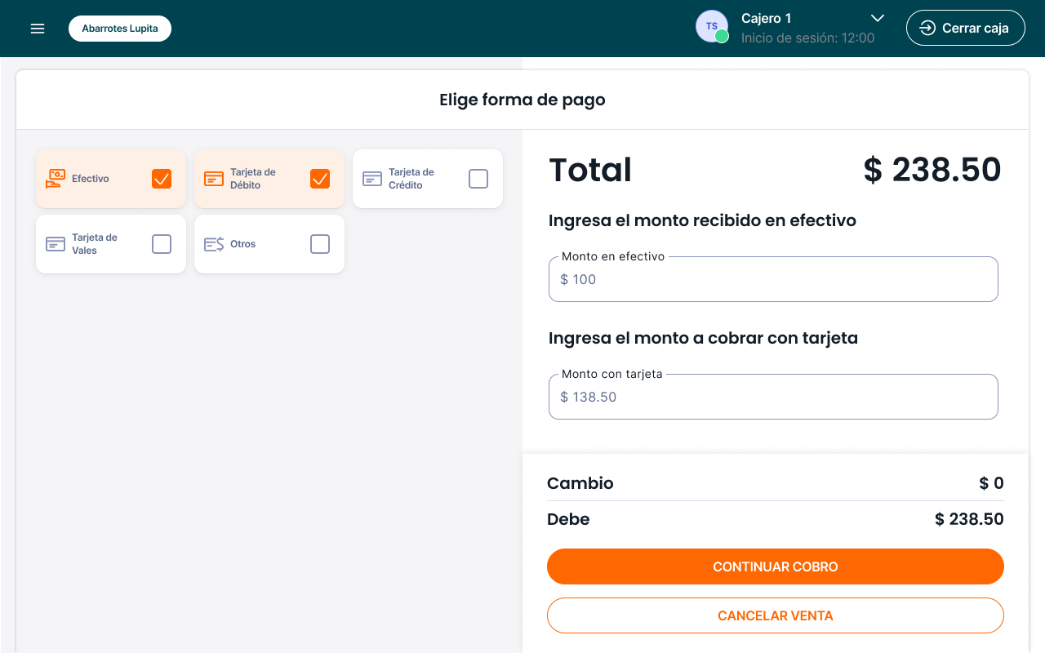This screenshot has height=653, width=1045.
Task: Uncheck the Efectivo checkbox
Action: (x=162, y=179)
